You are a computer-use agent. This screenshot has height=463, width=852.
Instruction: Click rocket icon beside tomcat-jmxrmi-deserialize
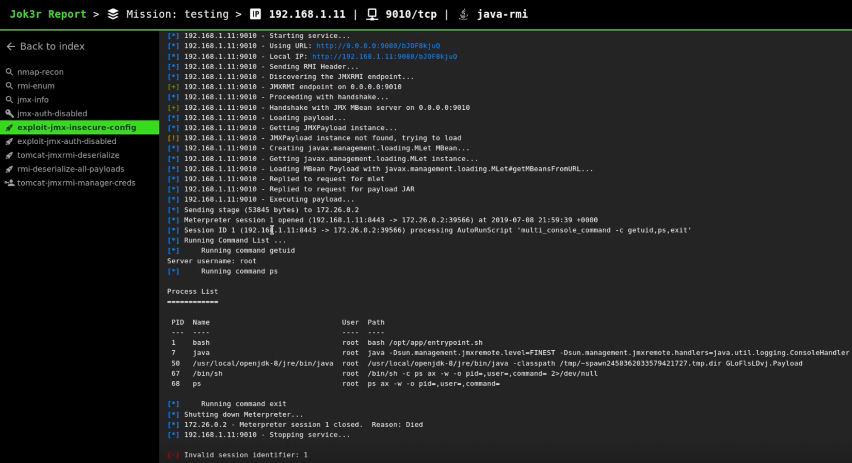pos(9,155)
